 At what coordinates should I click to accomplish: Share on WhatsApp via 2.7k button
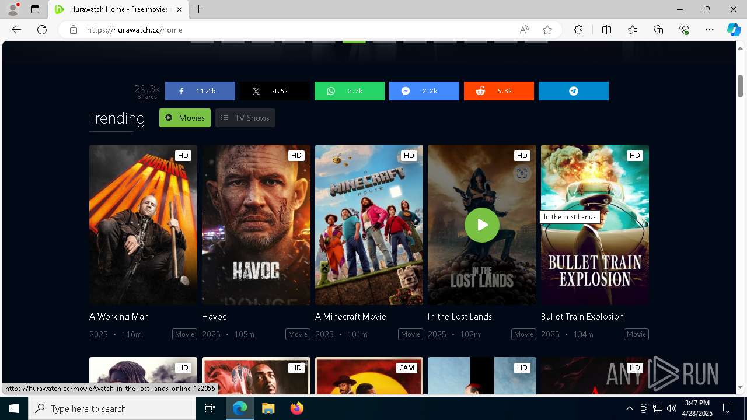click(349, 91)
